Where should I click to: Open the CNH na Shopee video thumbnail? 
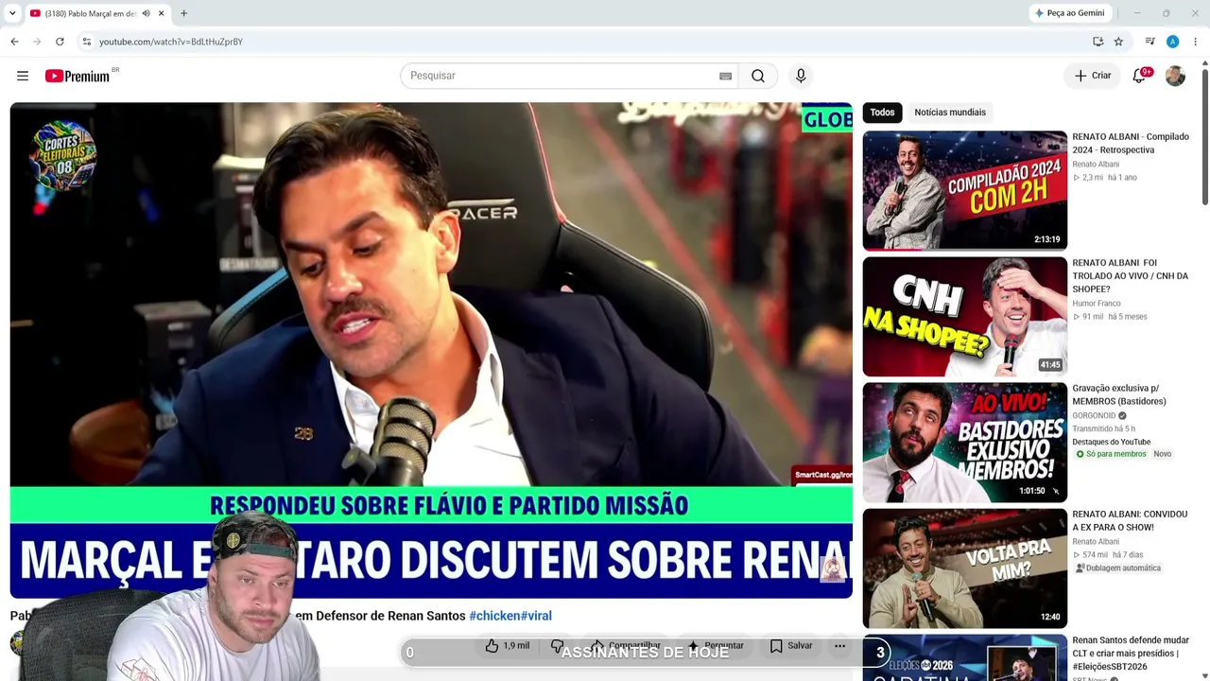[x=964, y=317]
